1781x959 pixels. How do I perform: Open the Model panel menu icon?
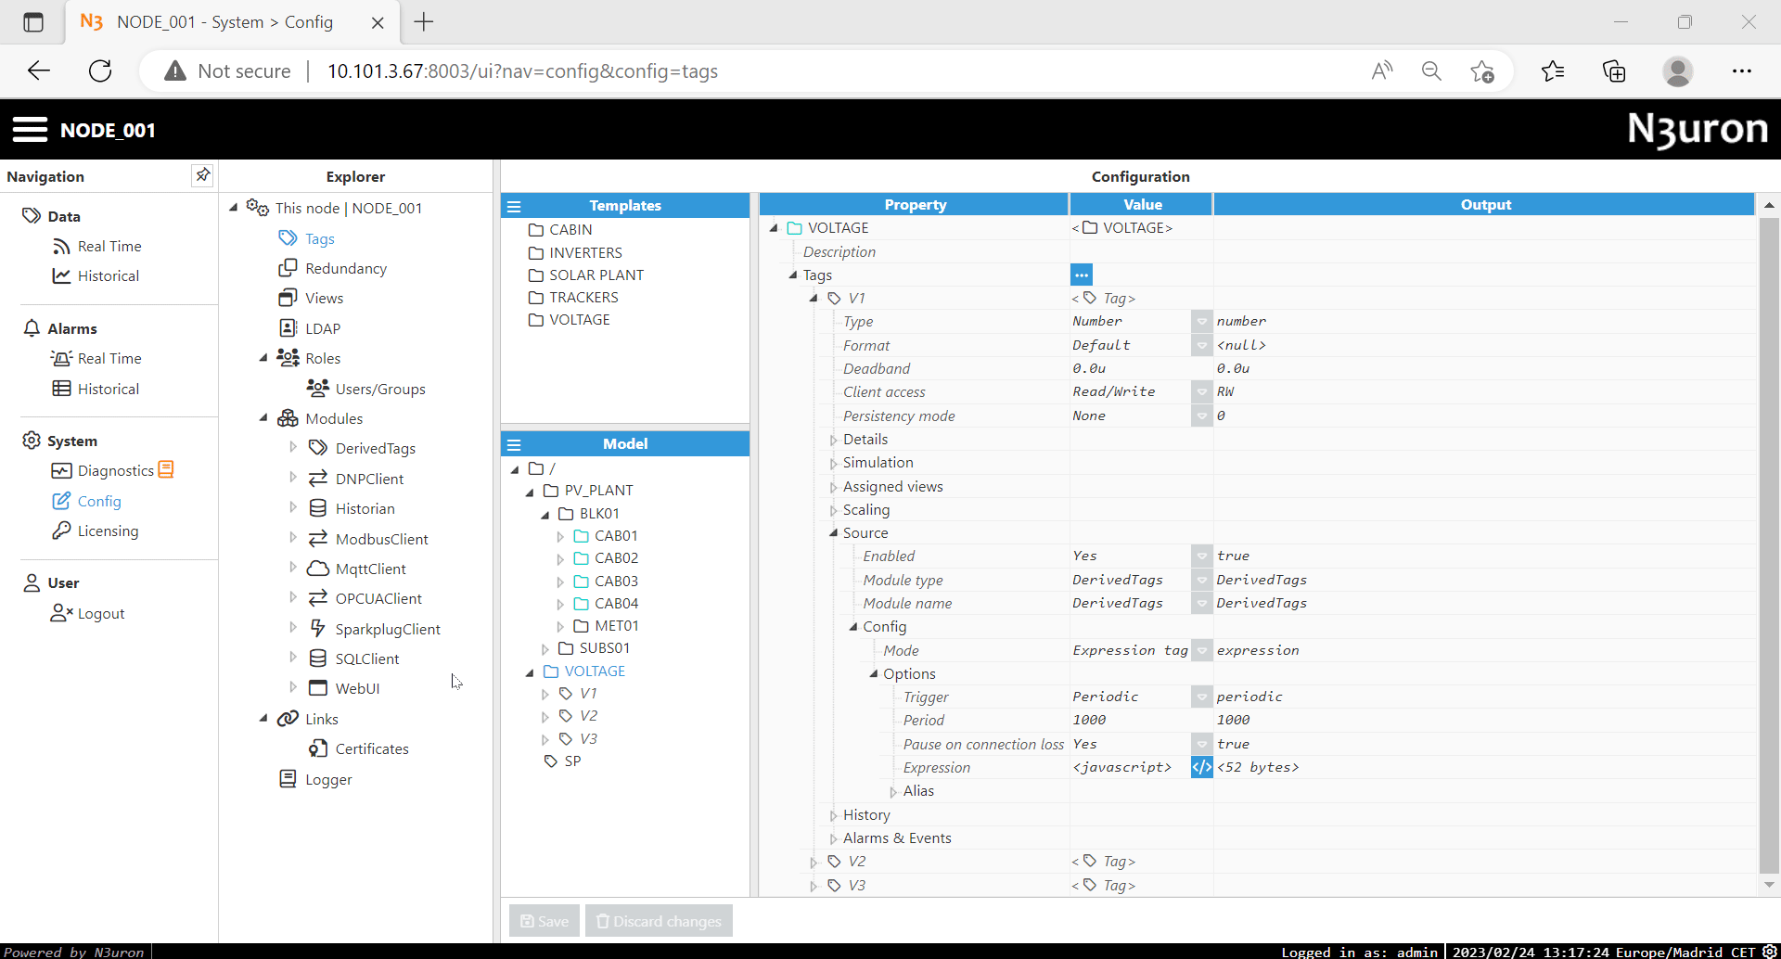[516, 443]
